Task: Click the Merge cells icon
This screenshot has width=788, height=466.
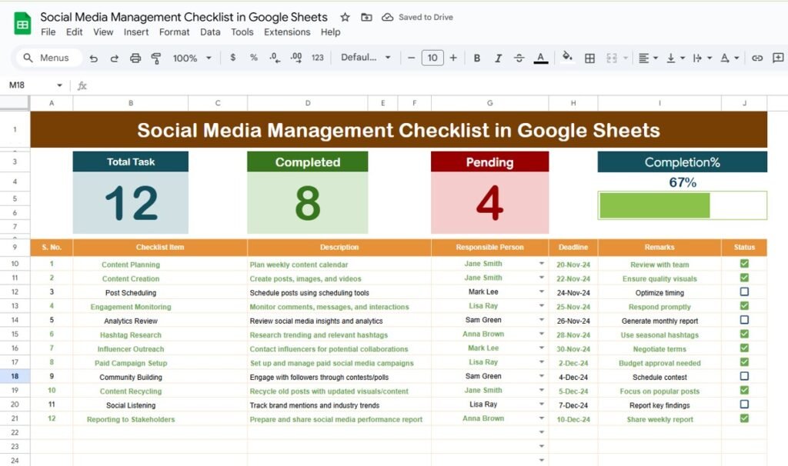Action: (612, 58)
